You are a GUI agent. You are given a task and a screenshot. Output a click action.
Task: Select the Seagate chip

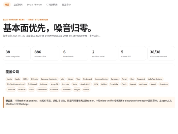pos(77,90)
